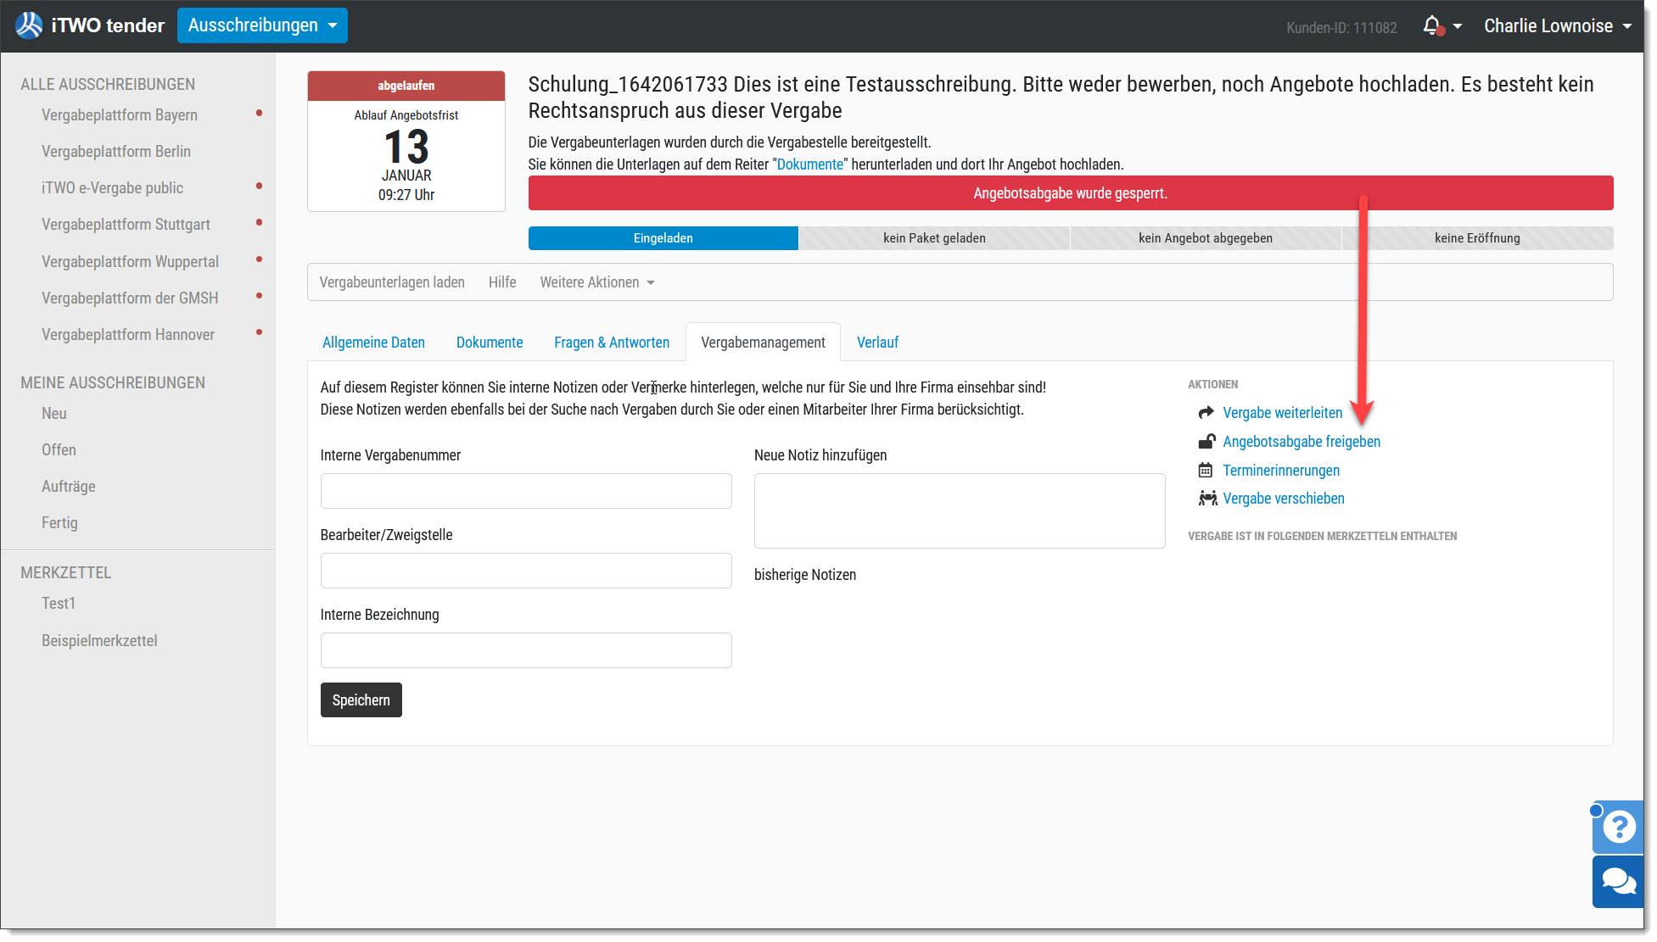Screen dimensions: 1657x942
Task: Focus the Interne Bezeichnung input field
Action: click(526, 650)
